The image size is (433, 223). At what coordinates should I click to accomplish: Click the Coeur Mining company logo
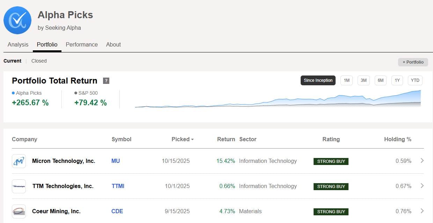click(x=19, y=211)
